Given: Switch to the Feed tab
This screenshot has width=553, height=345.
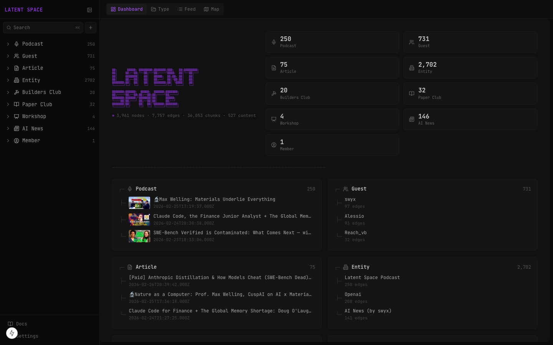Looking at the screenshot, I should 187,9.
